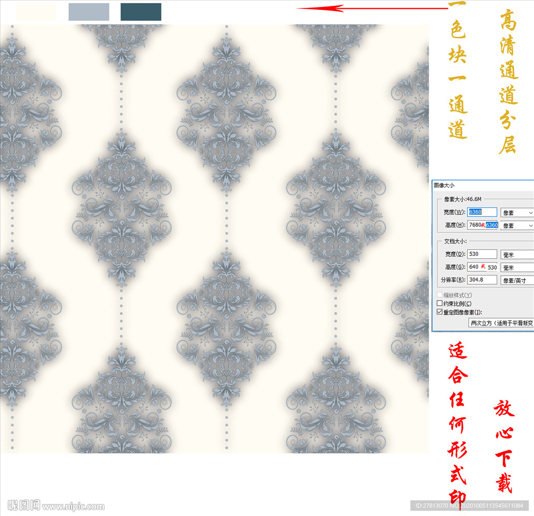534x516 pixels.
Task: Click the 像素大小:46.6M label
Action: tap(463, 199)
